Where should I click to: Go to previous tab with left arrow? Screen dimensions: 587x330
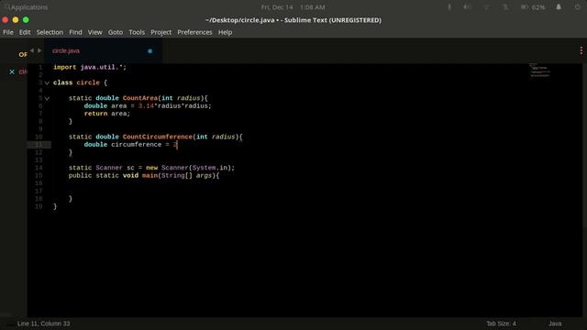click(x=32, y=50)
